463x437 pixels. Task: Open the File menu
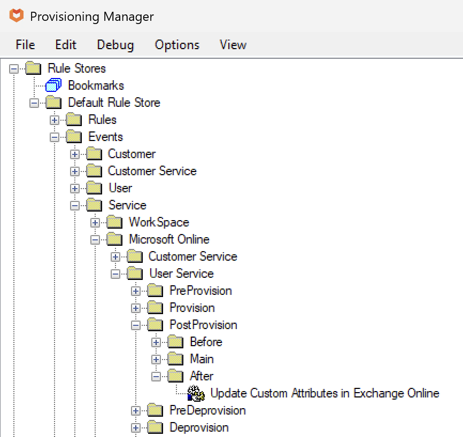click(x=25, y=45)
